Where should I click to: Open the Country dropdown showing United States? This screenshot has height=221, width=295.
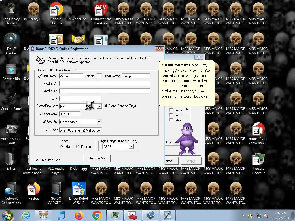pyautogui.click(x=99, y=122)
